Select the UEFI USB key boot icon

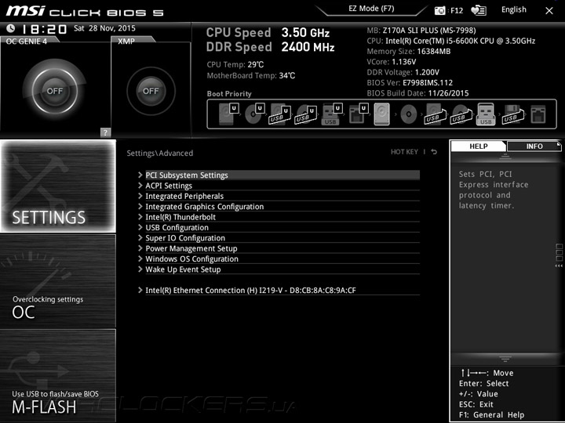point(332,114)
